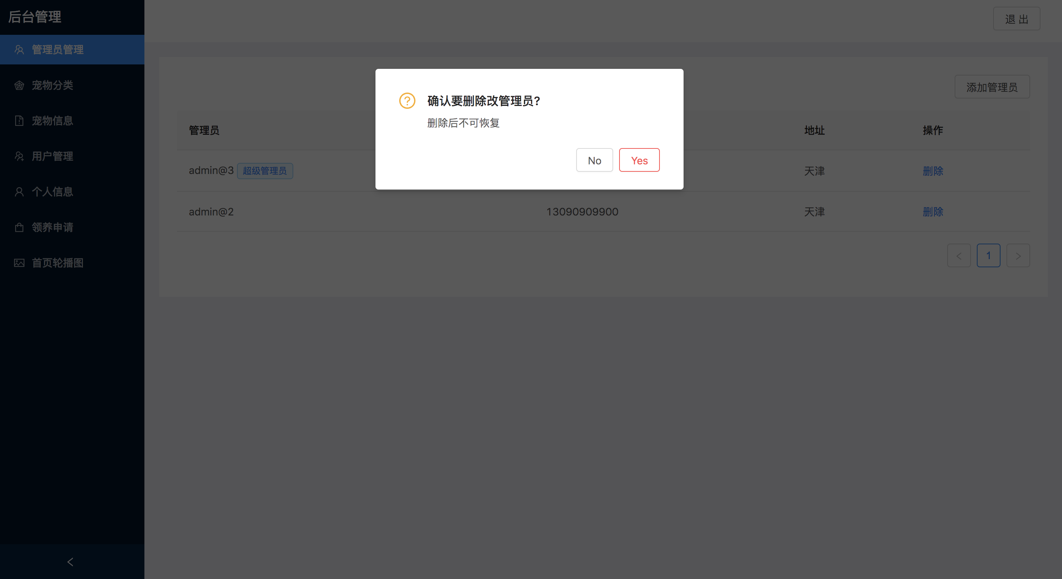Go to previous page arrow
Screen dimensions: 1062x579
(x=959, y=255)
